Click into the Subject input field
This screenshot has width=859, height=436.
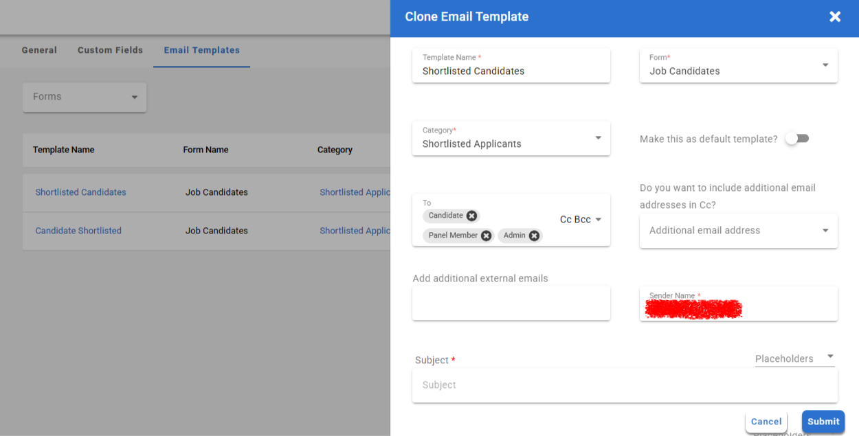[x=624, y=385]
